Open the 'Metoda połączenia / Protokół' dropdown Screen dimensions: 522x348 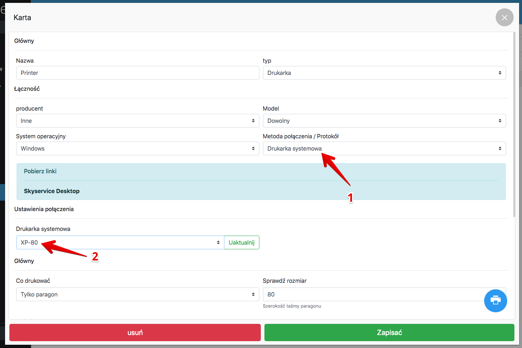384,148
